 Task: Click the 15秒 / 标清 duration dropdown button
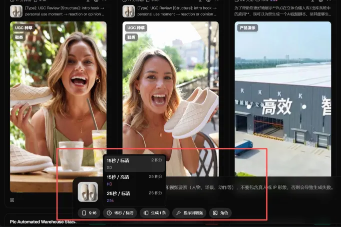120,212
